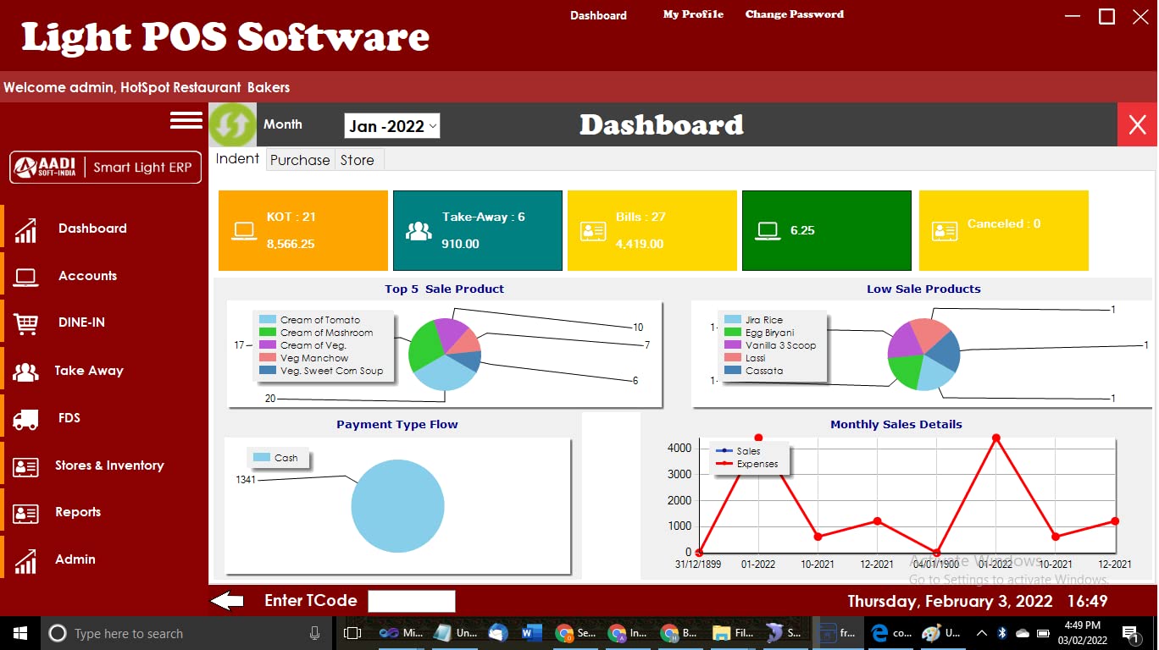The width and height of the screenshot is (1159, 650).
Task: Click the Cash pie chart circle
Action: click(x=397, y=506)
